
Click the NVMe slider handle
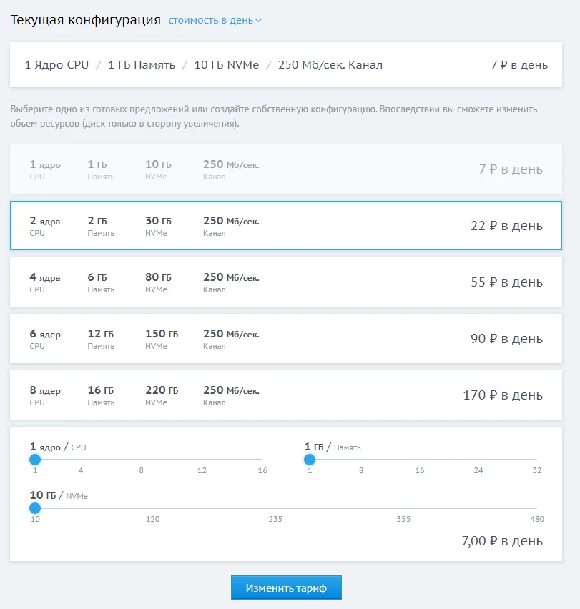click(x=34, y=508)
